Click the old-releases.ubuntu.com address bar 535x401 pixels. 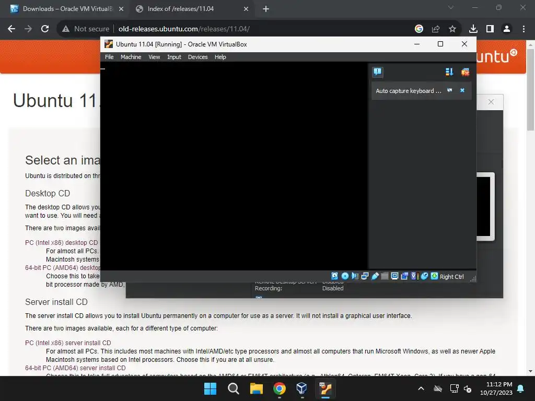click(184, 29)
